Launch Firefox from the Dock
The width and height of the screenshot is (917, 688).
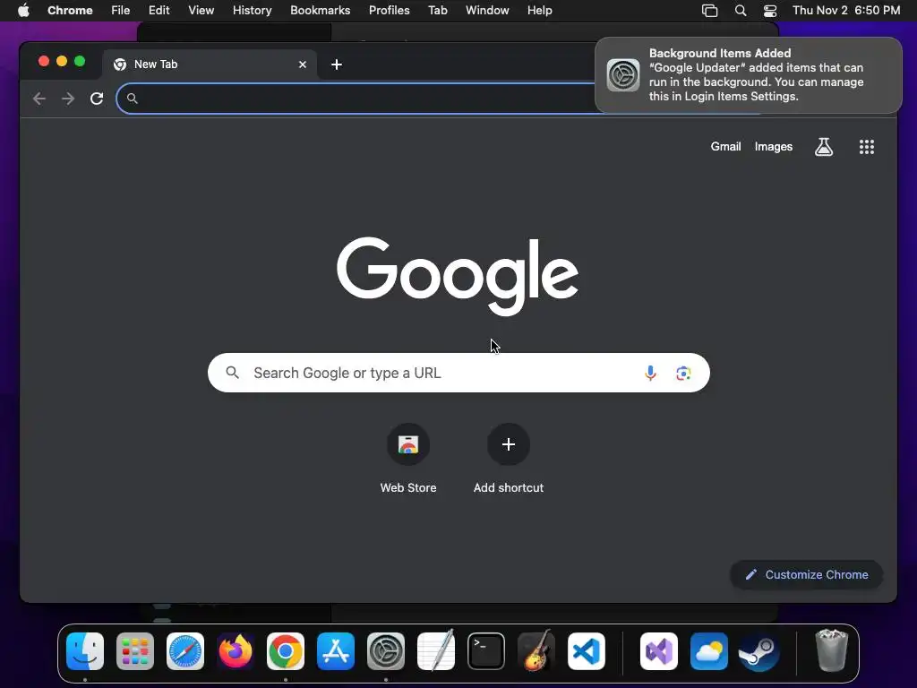[236, 651]
